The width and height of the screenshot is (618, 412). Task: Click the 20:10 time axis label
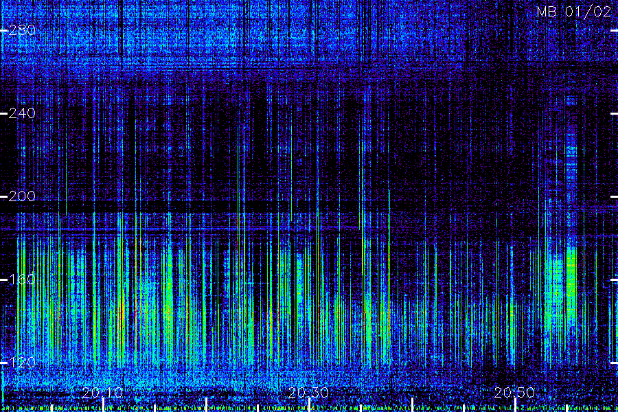point(103,392)
